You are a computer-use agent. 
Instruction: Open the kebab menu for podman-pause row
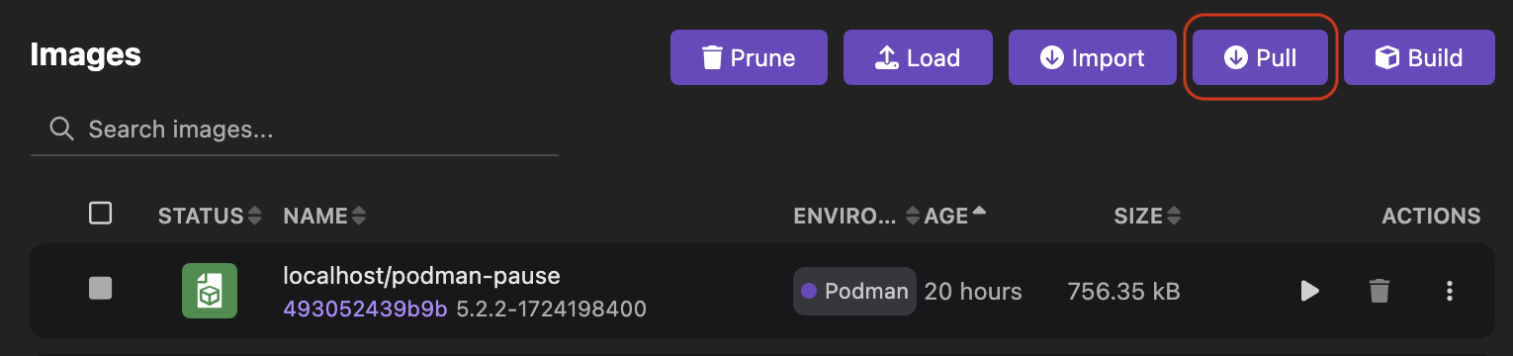click(1449, 291)
